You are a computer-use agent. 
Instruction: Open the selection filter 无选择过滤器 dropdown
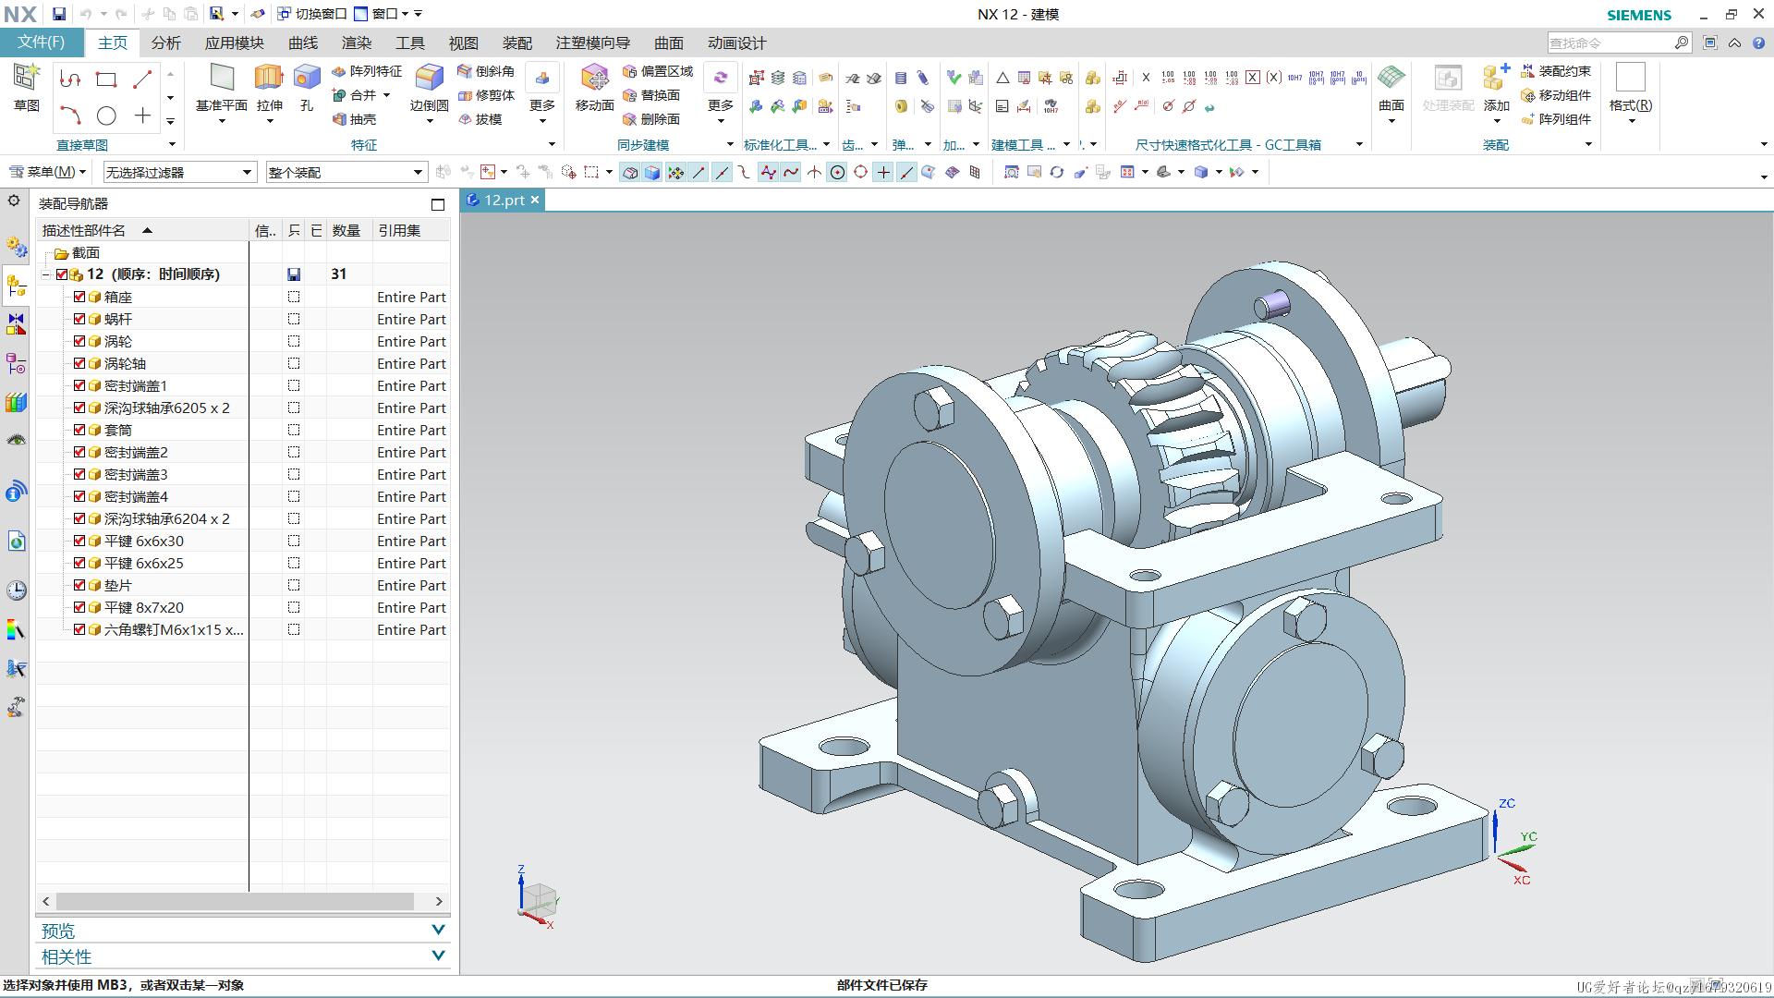pos(179,172)
